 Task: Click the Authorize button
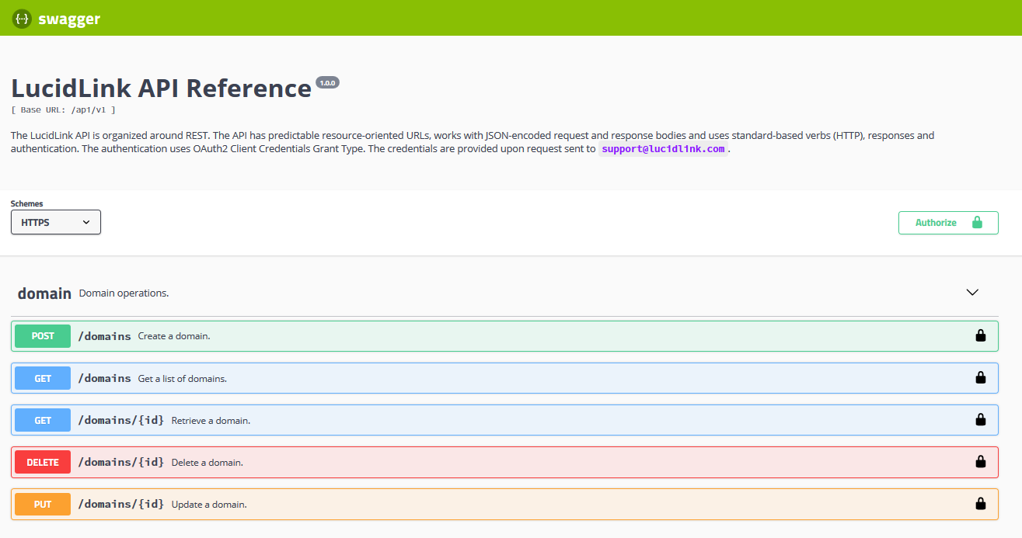tap(948, 223)
